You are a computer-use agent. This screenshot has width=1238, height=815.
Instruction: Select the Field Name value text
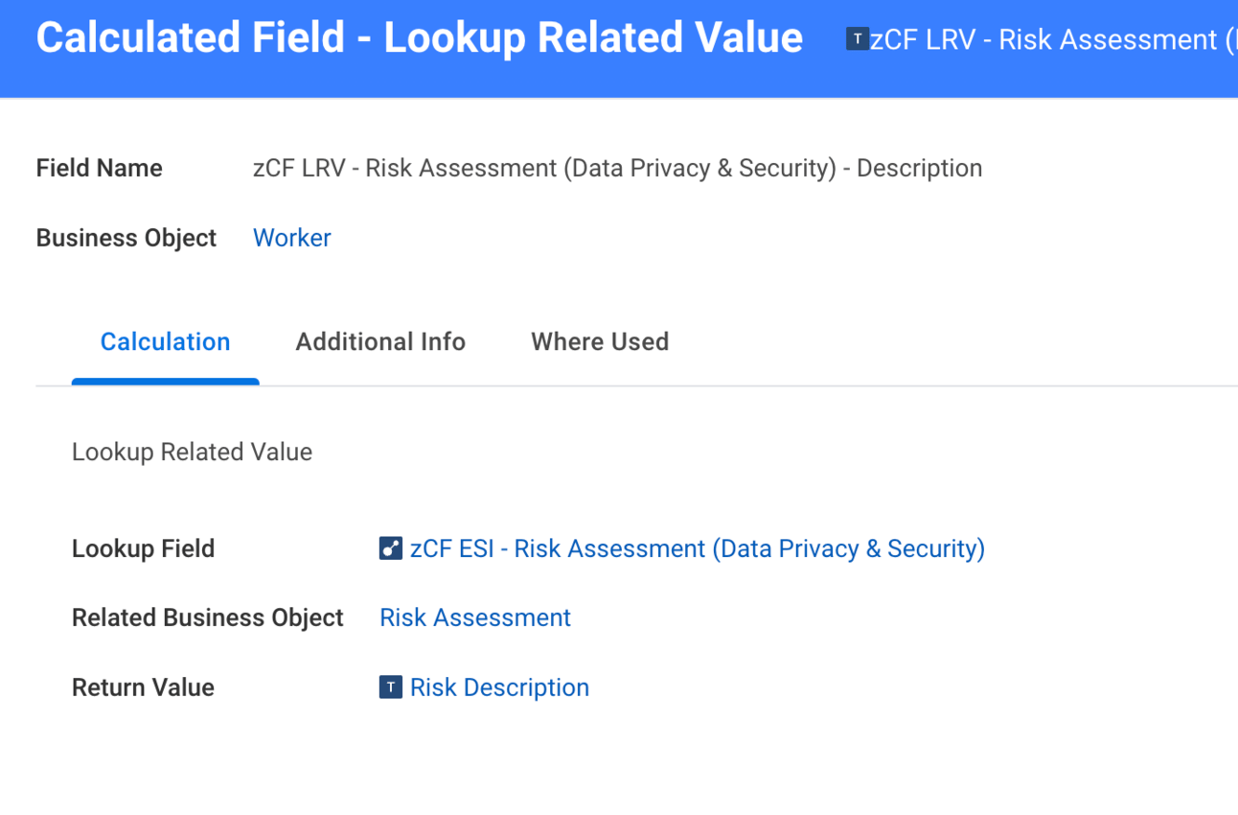pos(617,169)
